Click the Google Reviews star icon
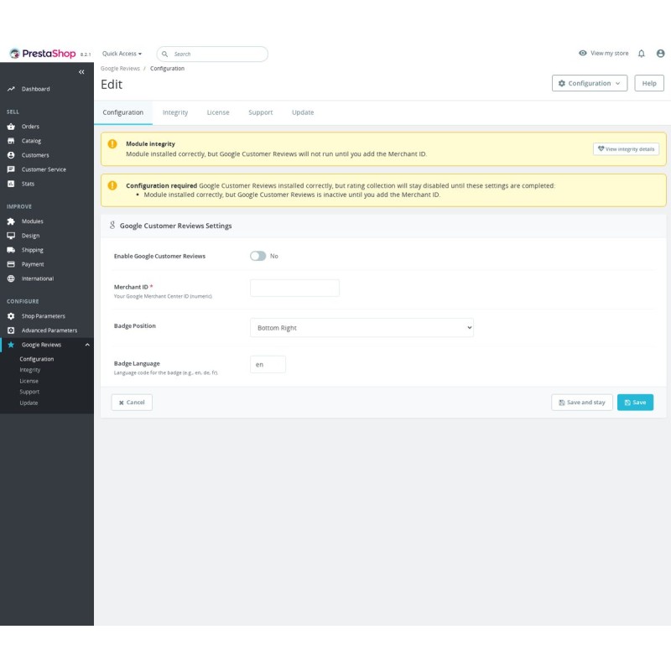This screenshot has height=671, width=671. pos(11,345)
